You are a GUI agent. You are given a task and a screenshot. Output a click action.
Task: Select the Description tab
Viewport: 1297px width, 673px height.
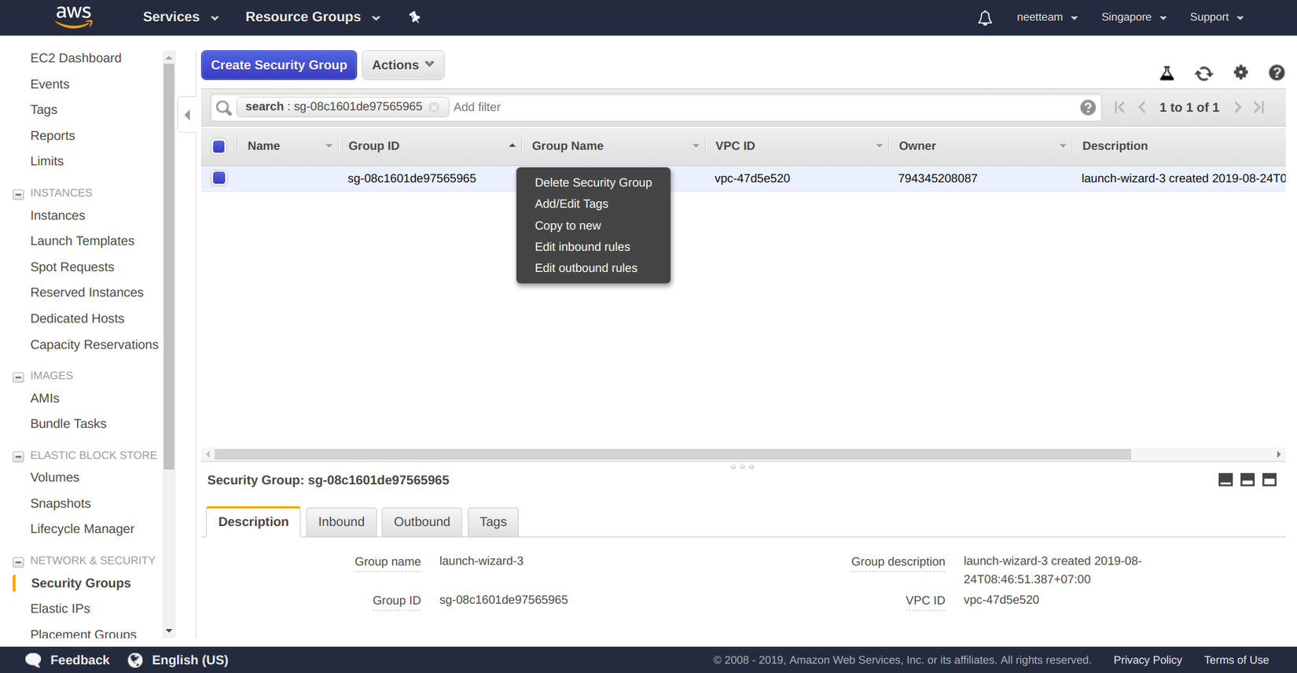coord(253,522)
